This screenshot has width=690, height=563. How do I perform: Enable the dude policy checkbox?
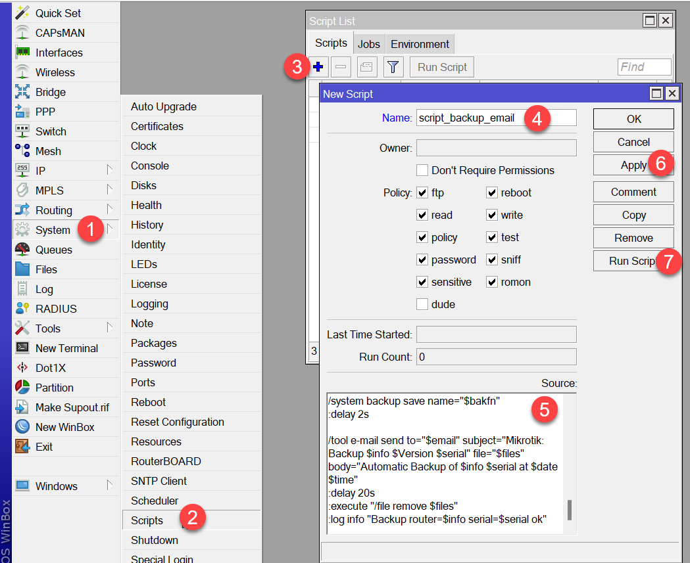pyautogui.click(x=422, y=304)
